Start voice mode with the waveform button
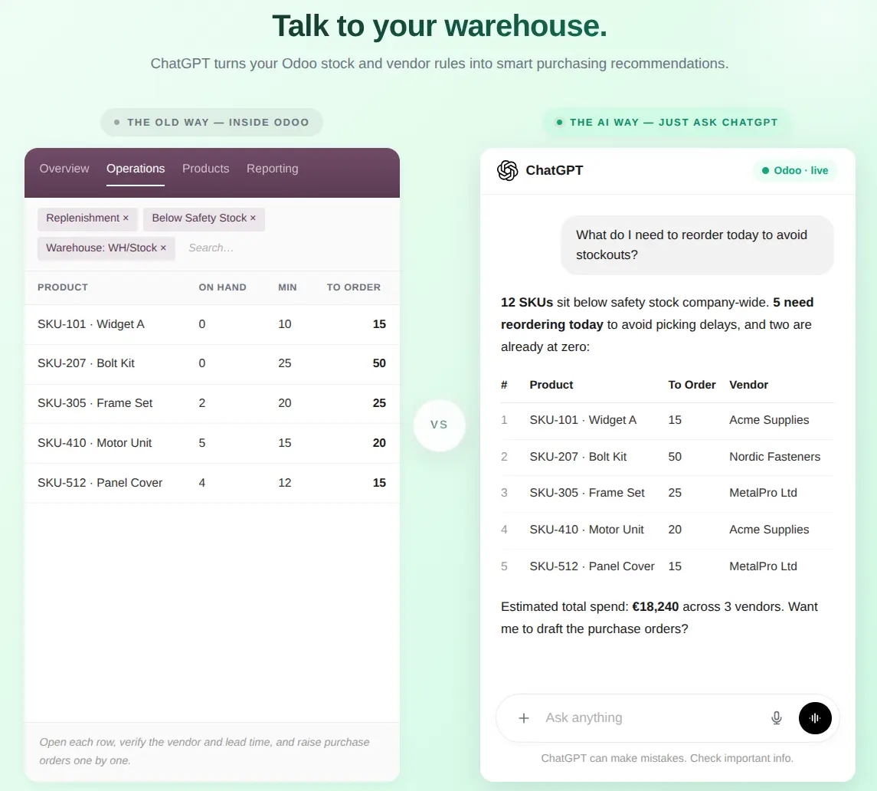Image resolution: width=877 pixels, height=791 pixels. point(815,717)
